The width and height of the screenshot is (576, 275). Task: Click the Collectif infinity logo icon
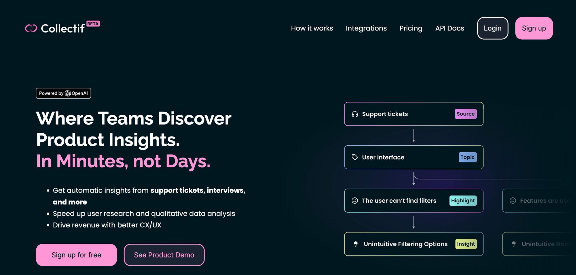(31, 28)
